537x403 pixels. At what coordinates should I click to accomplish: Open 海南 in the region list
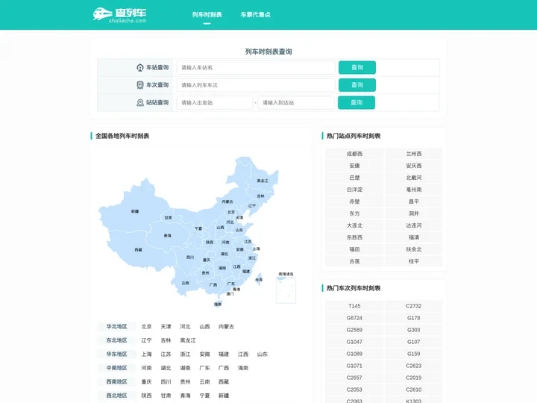(243, 368)
